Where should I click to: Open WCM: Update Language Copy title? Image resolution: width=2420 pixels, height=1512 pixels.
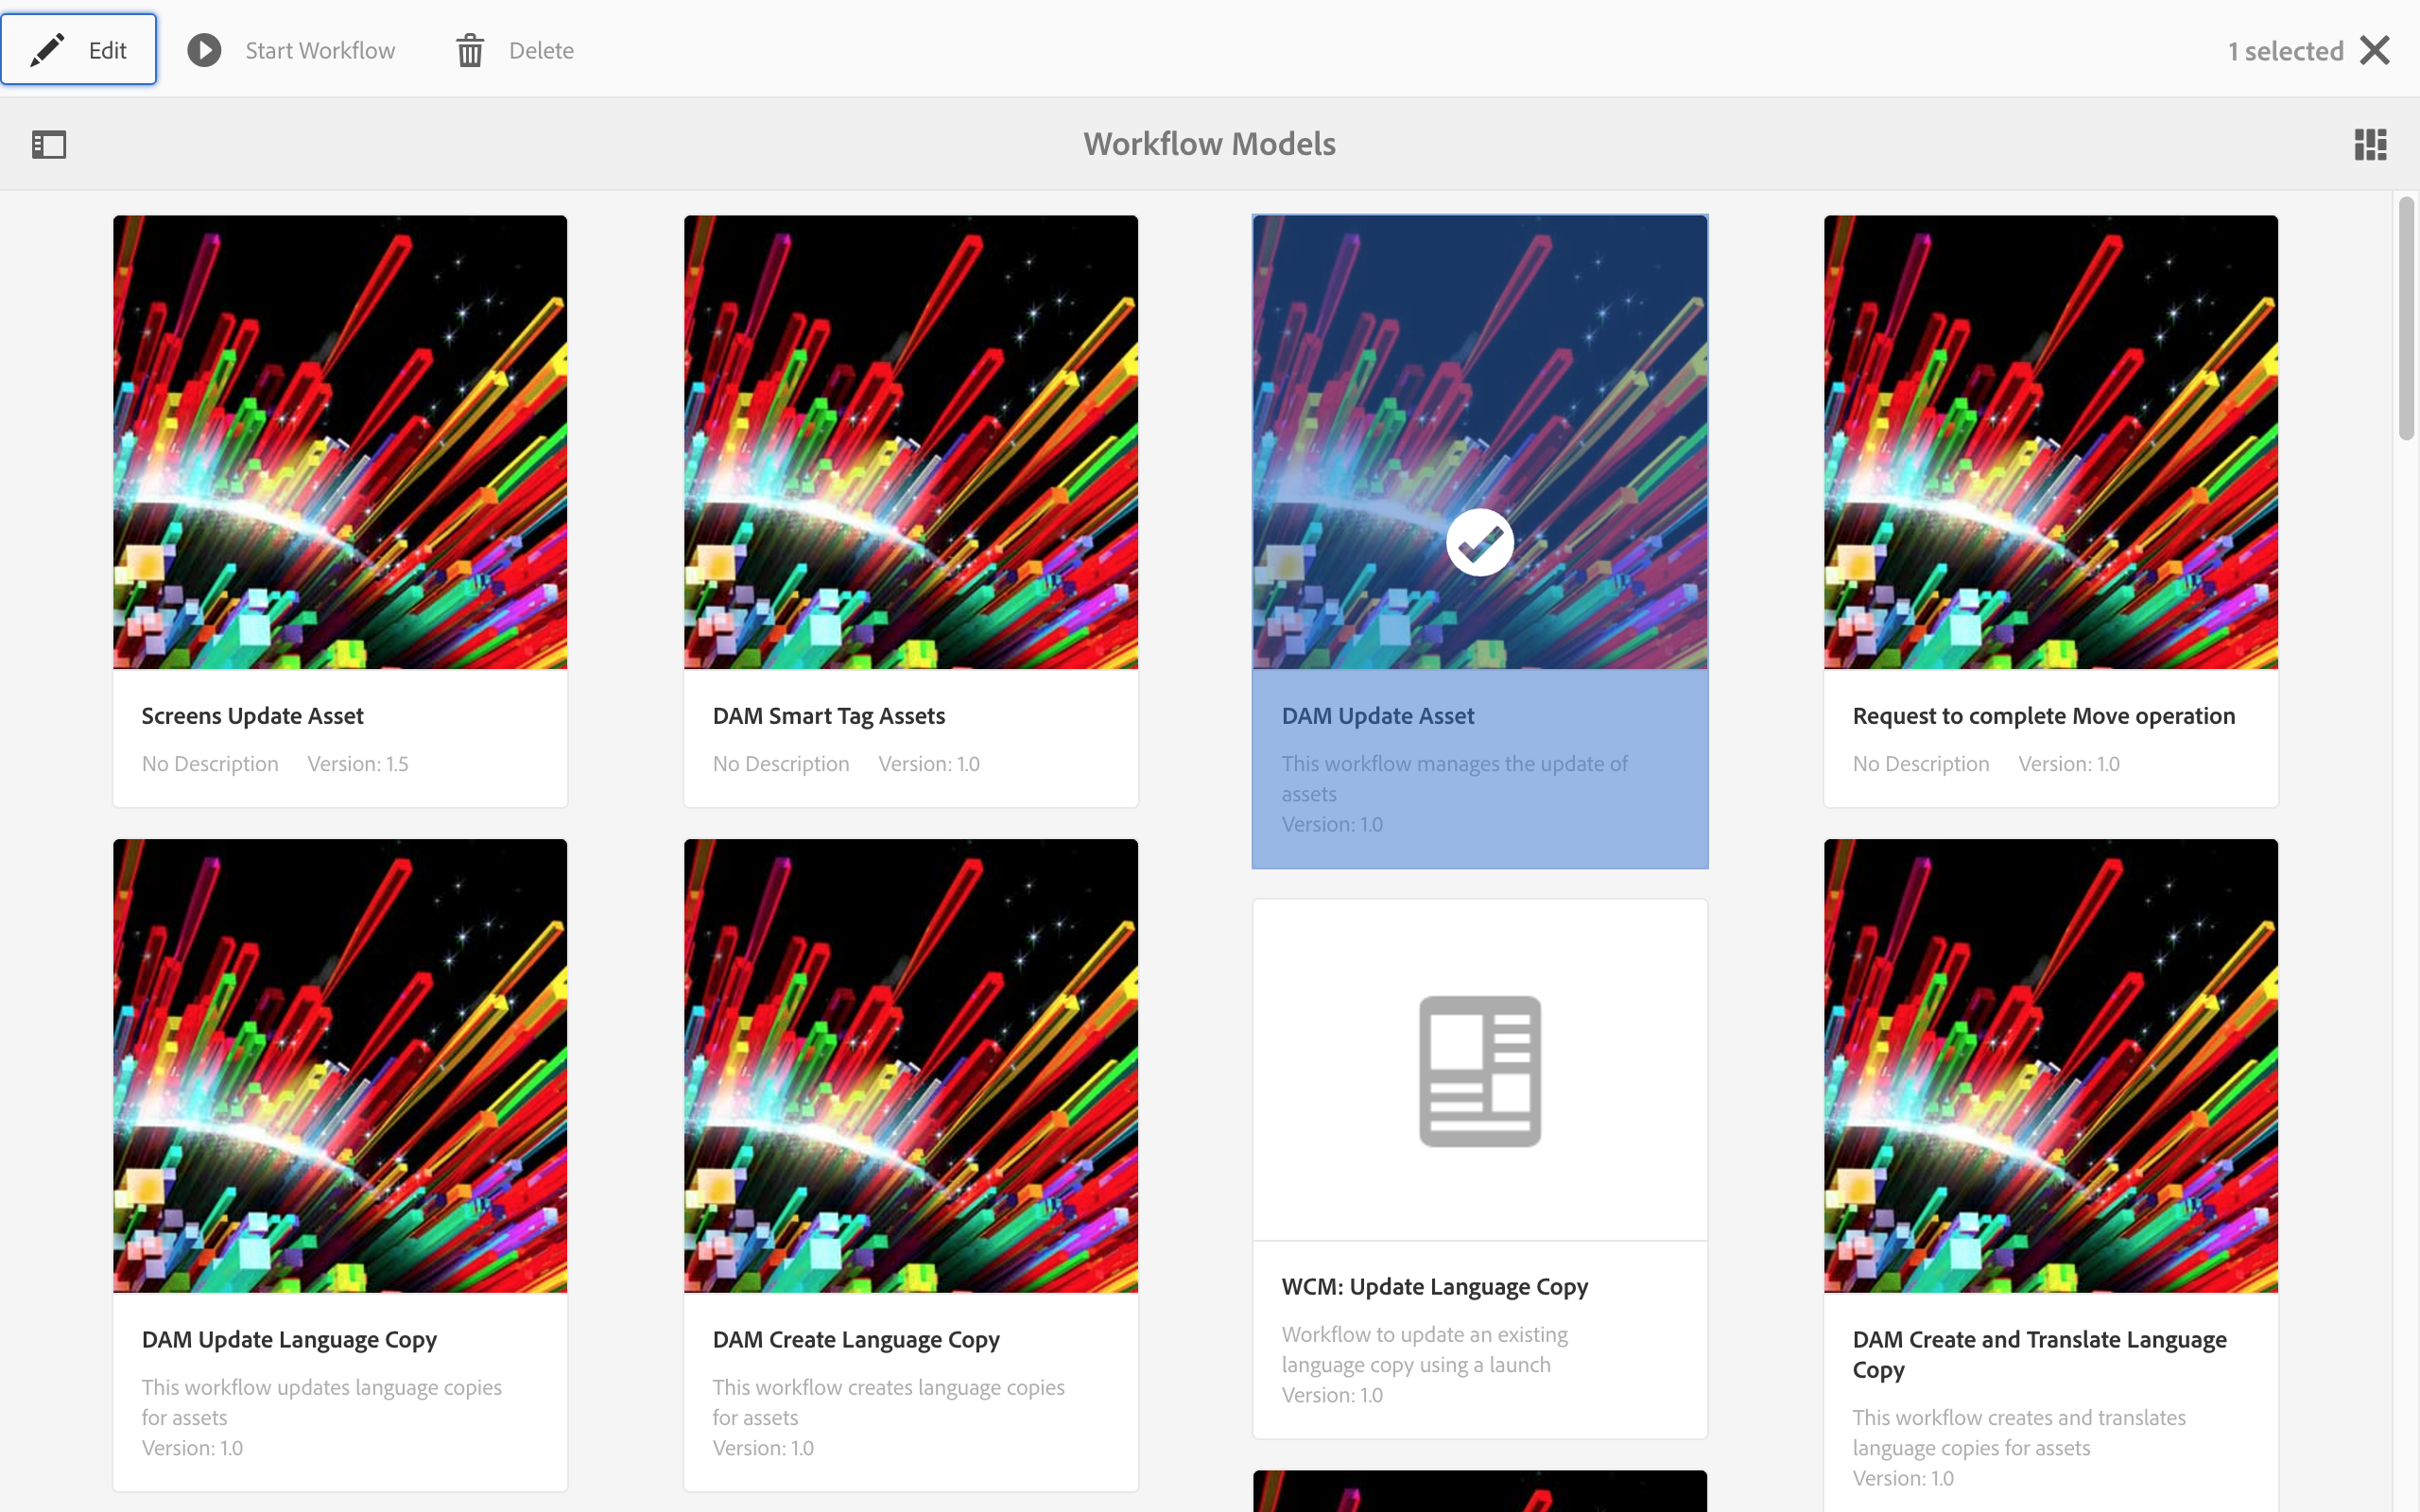[x=1434, y=1286]
